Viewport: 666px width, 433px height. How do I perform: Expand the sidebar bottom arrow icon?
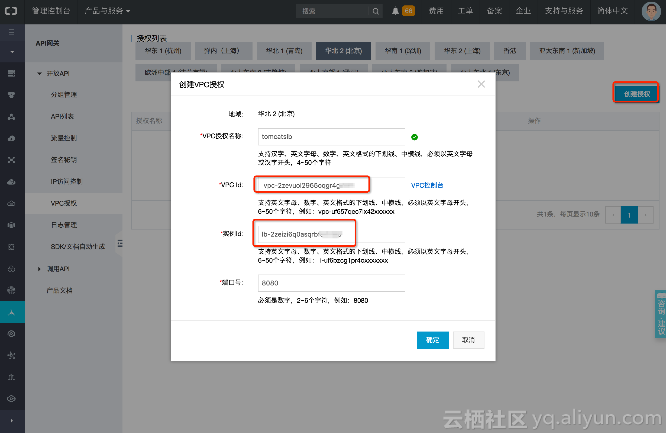pos(11,421)
